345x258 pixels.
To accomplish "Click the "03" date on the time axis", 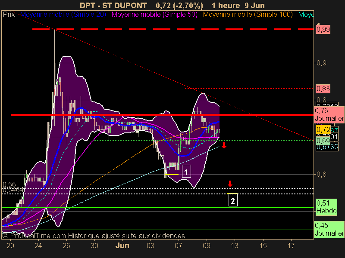I will coord(151,246).
